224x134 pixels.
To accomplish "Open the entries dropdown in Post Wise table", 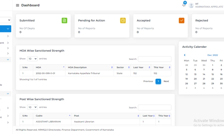I will coord(32,107).
